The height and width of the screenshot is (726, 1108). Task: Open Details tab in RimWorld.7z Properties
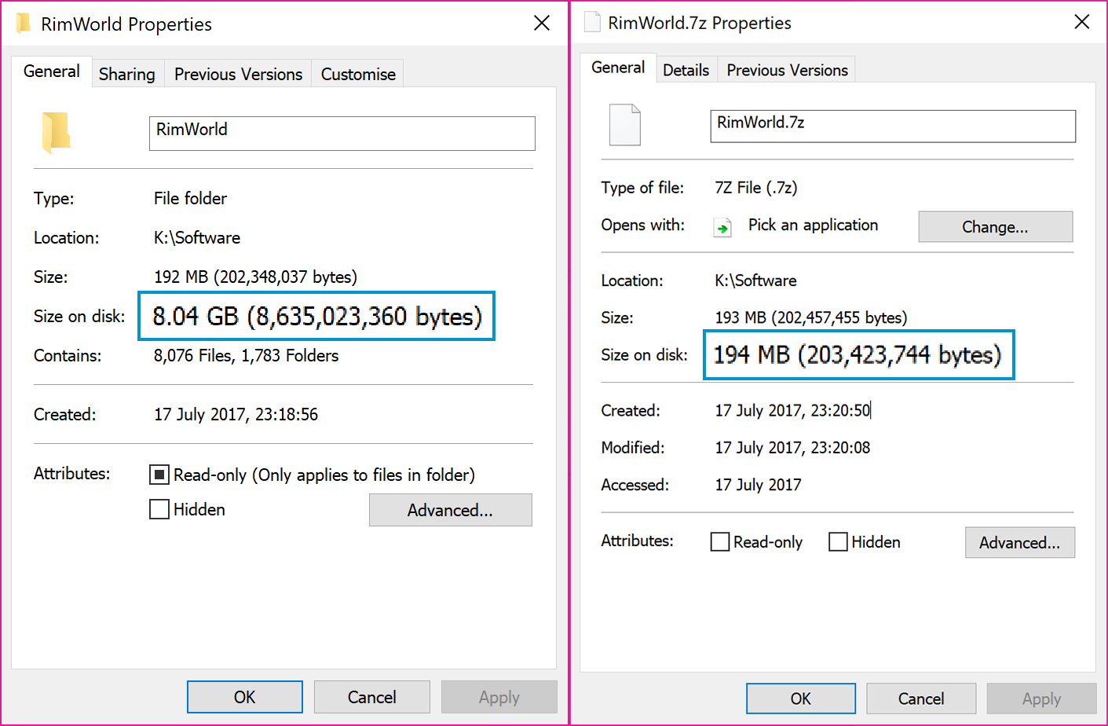click(x=686, y=70)
